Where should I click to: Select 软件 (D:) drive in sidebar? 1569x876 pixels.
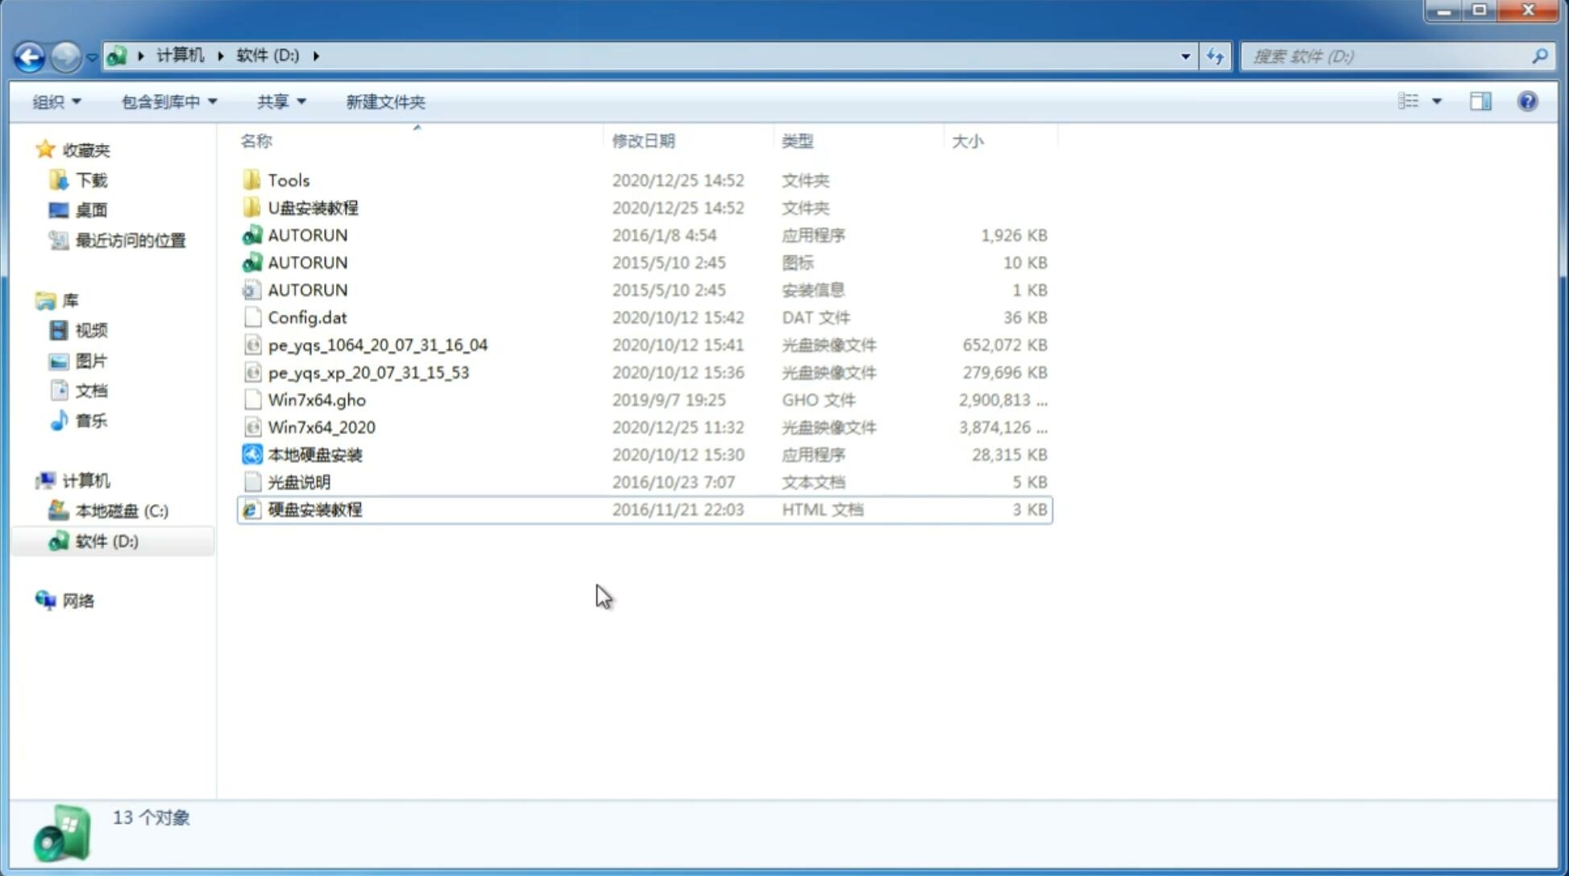pyautogui.click(x=106, y=540)
